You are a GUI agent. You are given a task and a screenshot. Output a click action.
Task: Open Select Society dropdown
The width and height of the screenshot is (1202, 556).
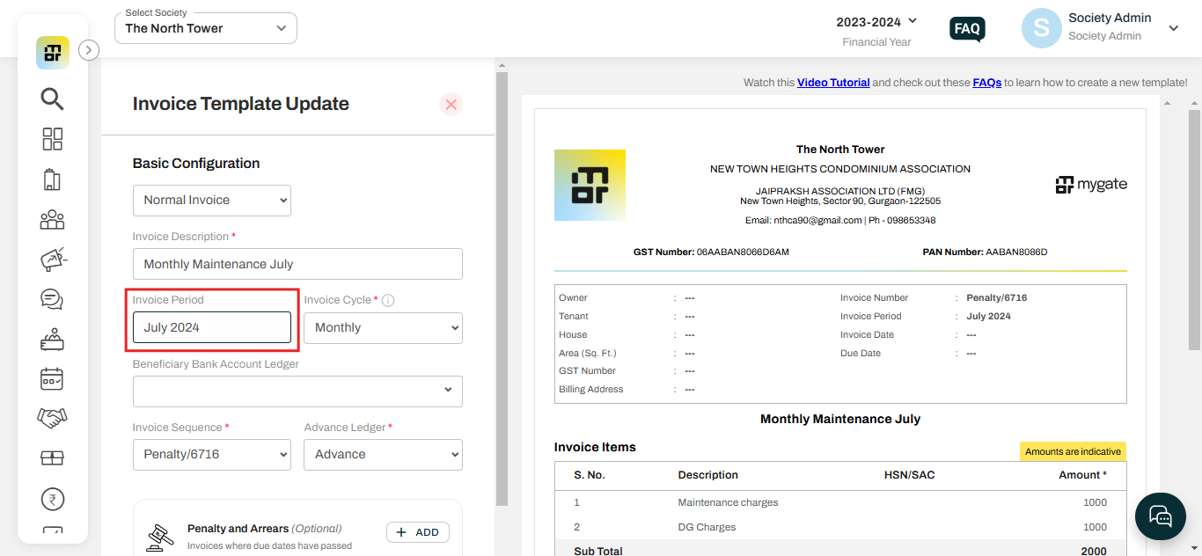[x=206, y=28]
